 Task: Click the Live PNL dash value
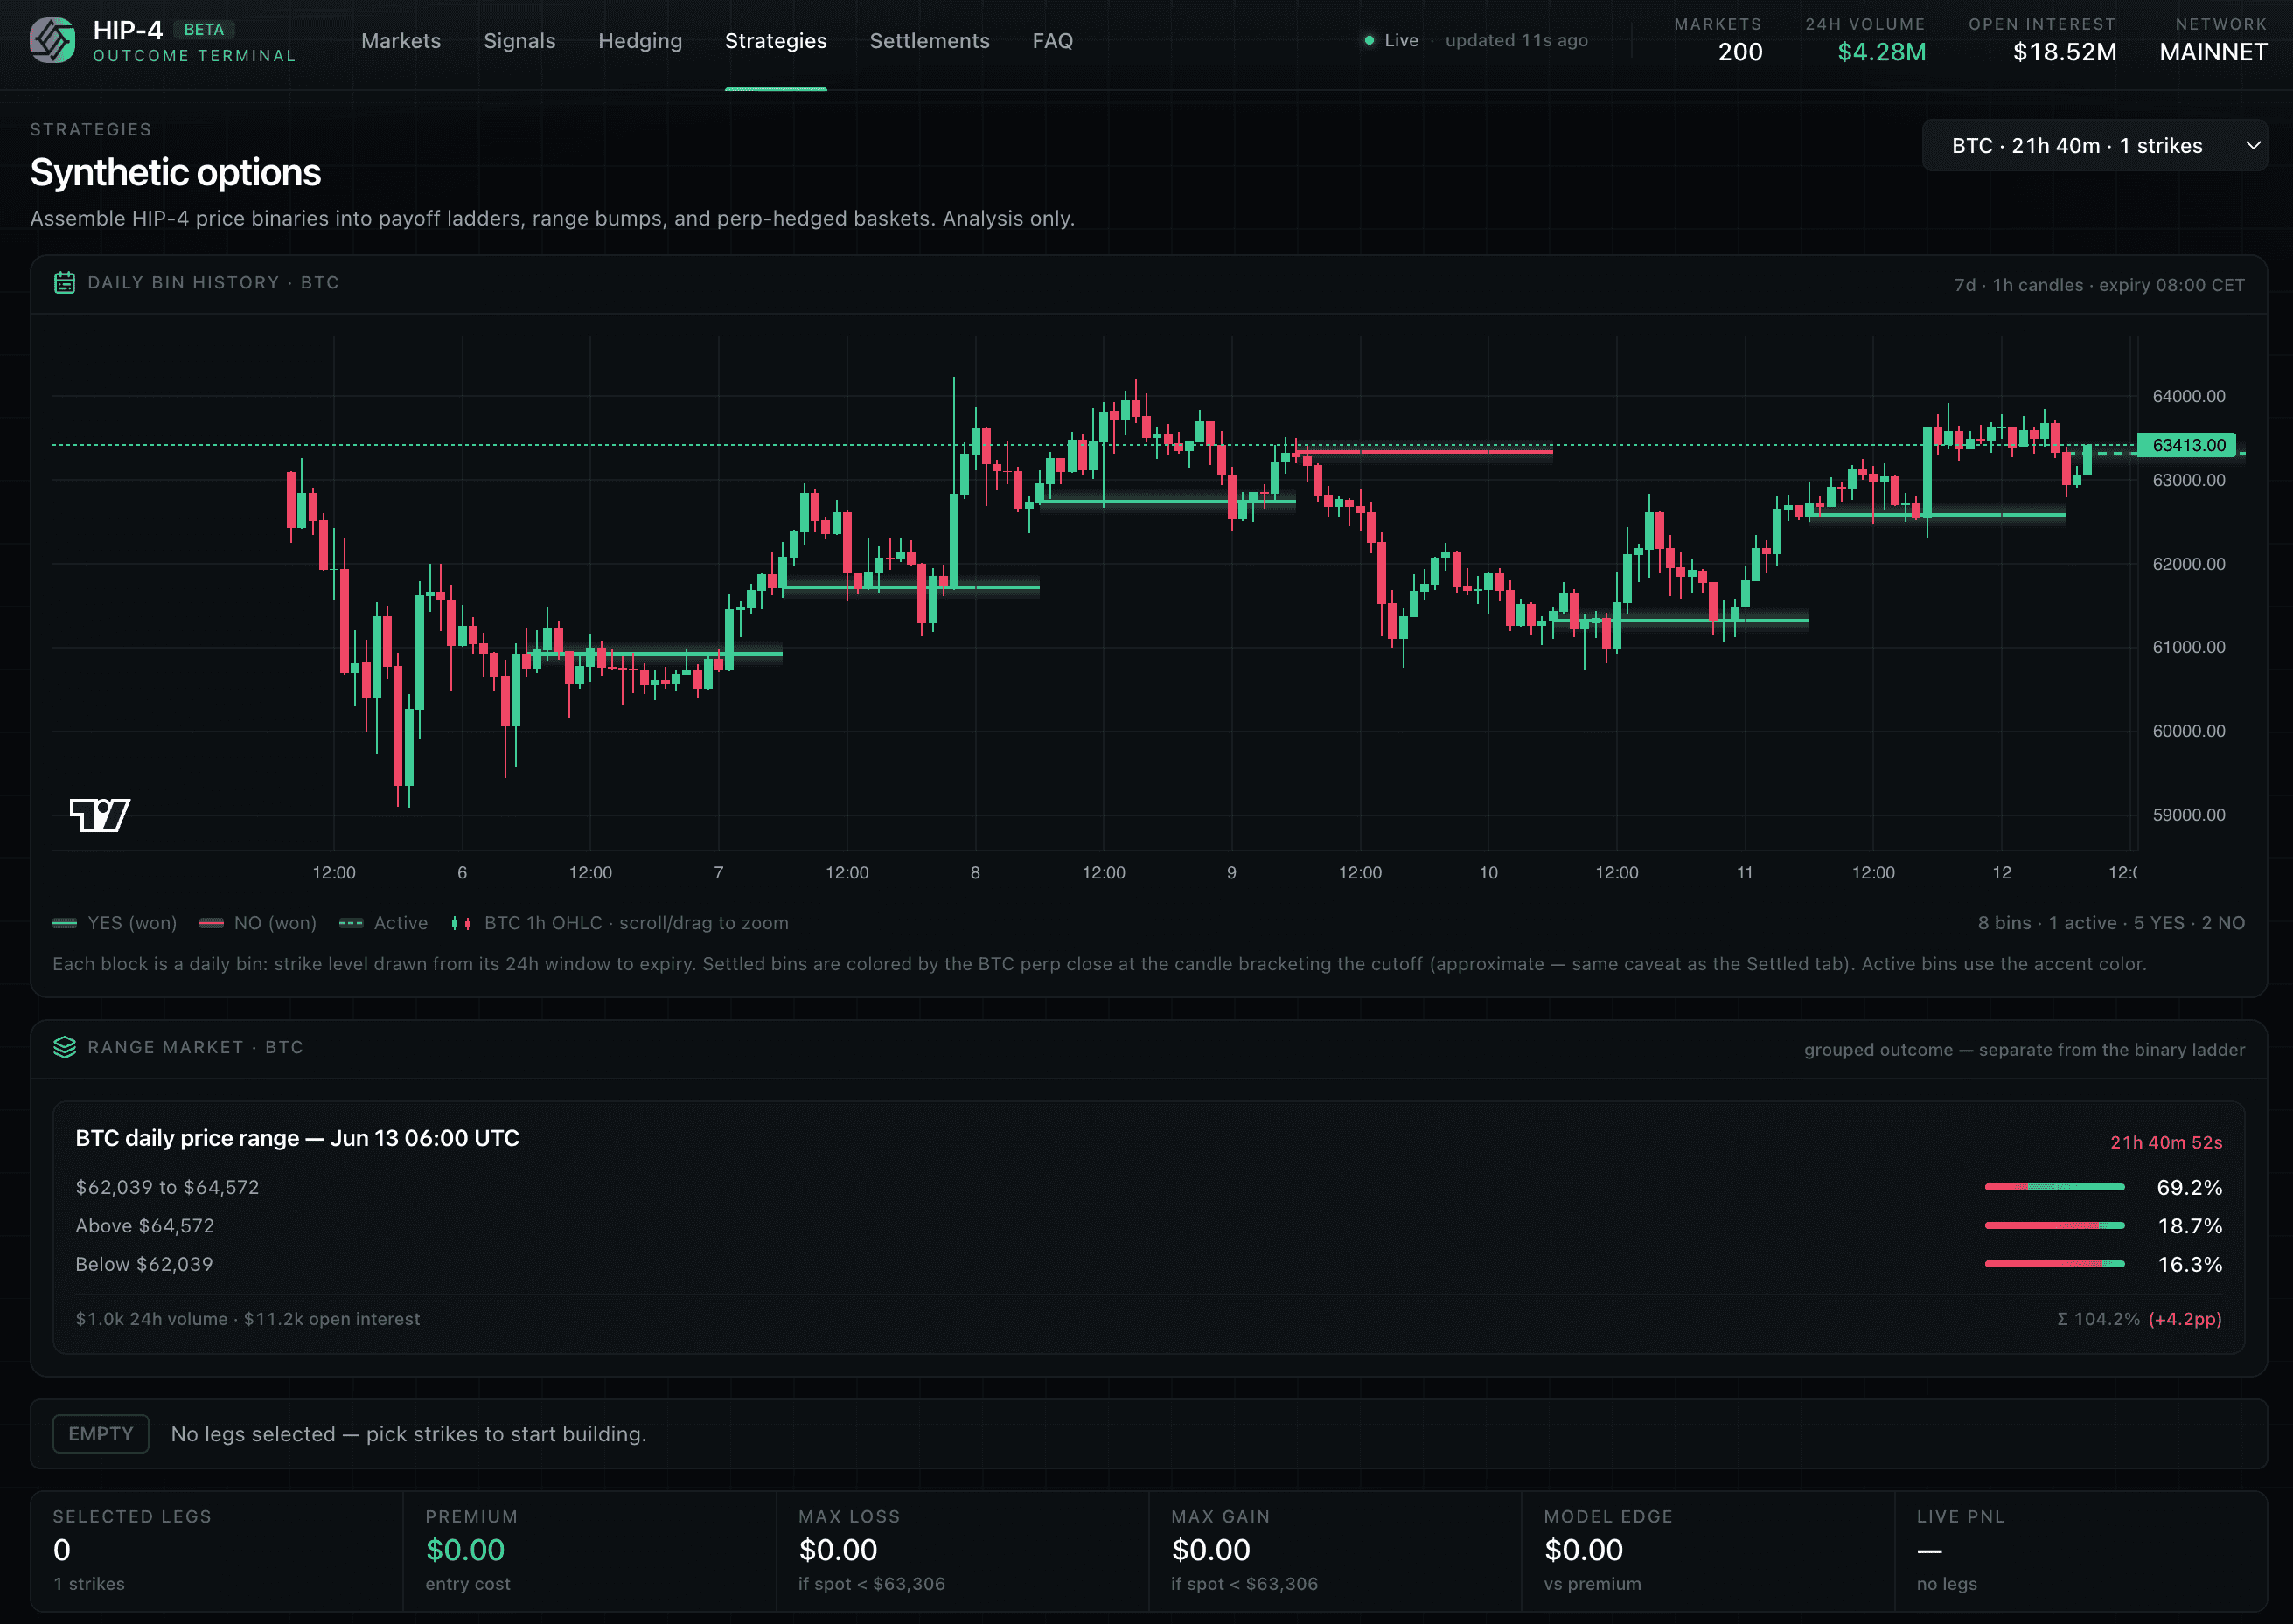(x=1930, y=1551)
